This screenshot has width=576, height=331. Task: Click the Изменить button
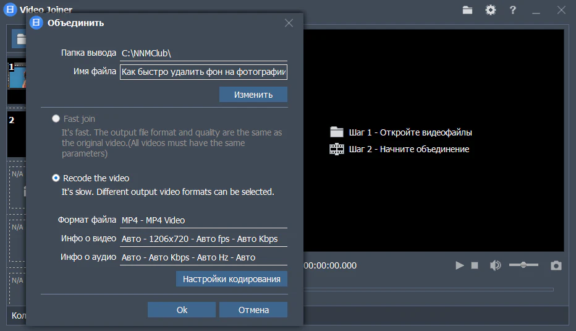coord(253,95)
